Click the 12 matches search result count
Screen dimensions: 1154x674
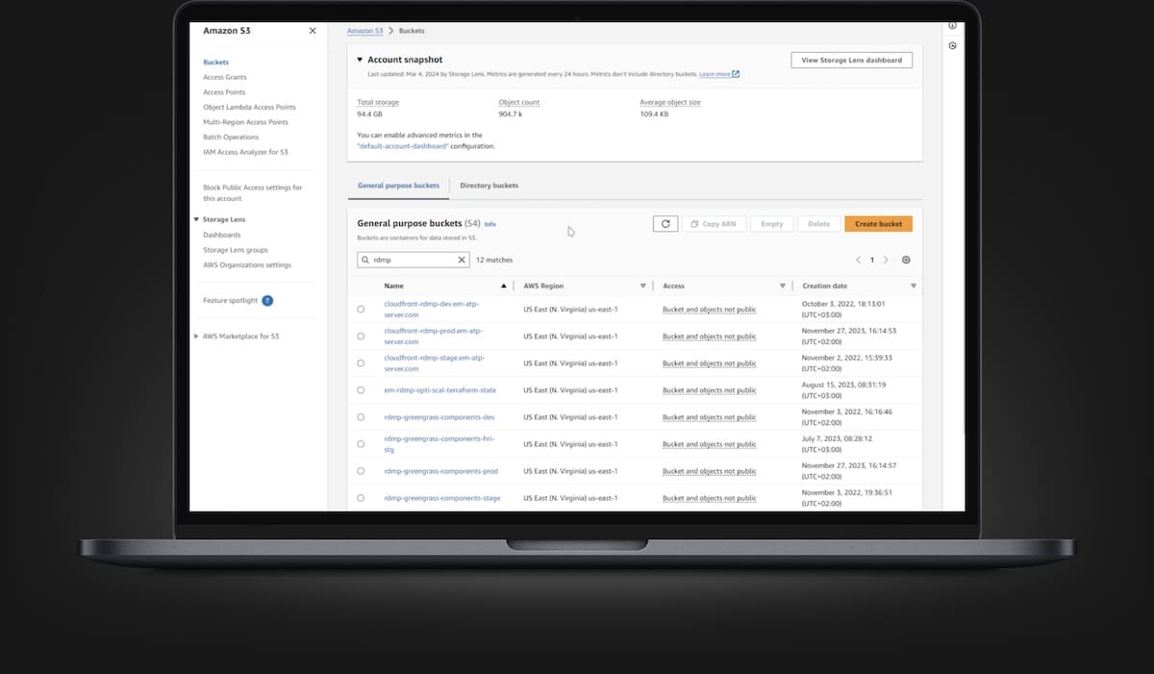click(x=494, y=260)
